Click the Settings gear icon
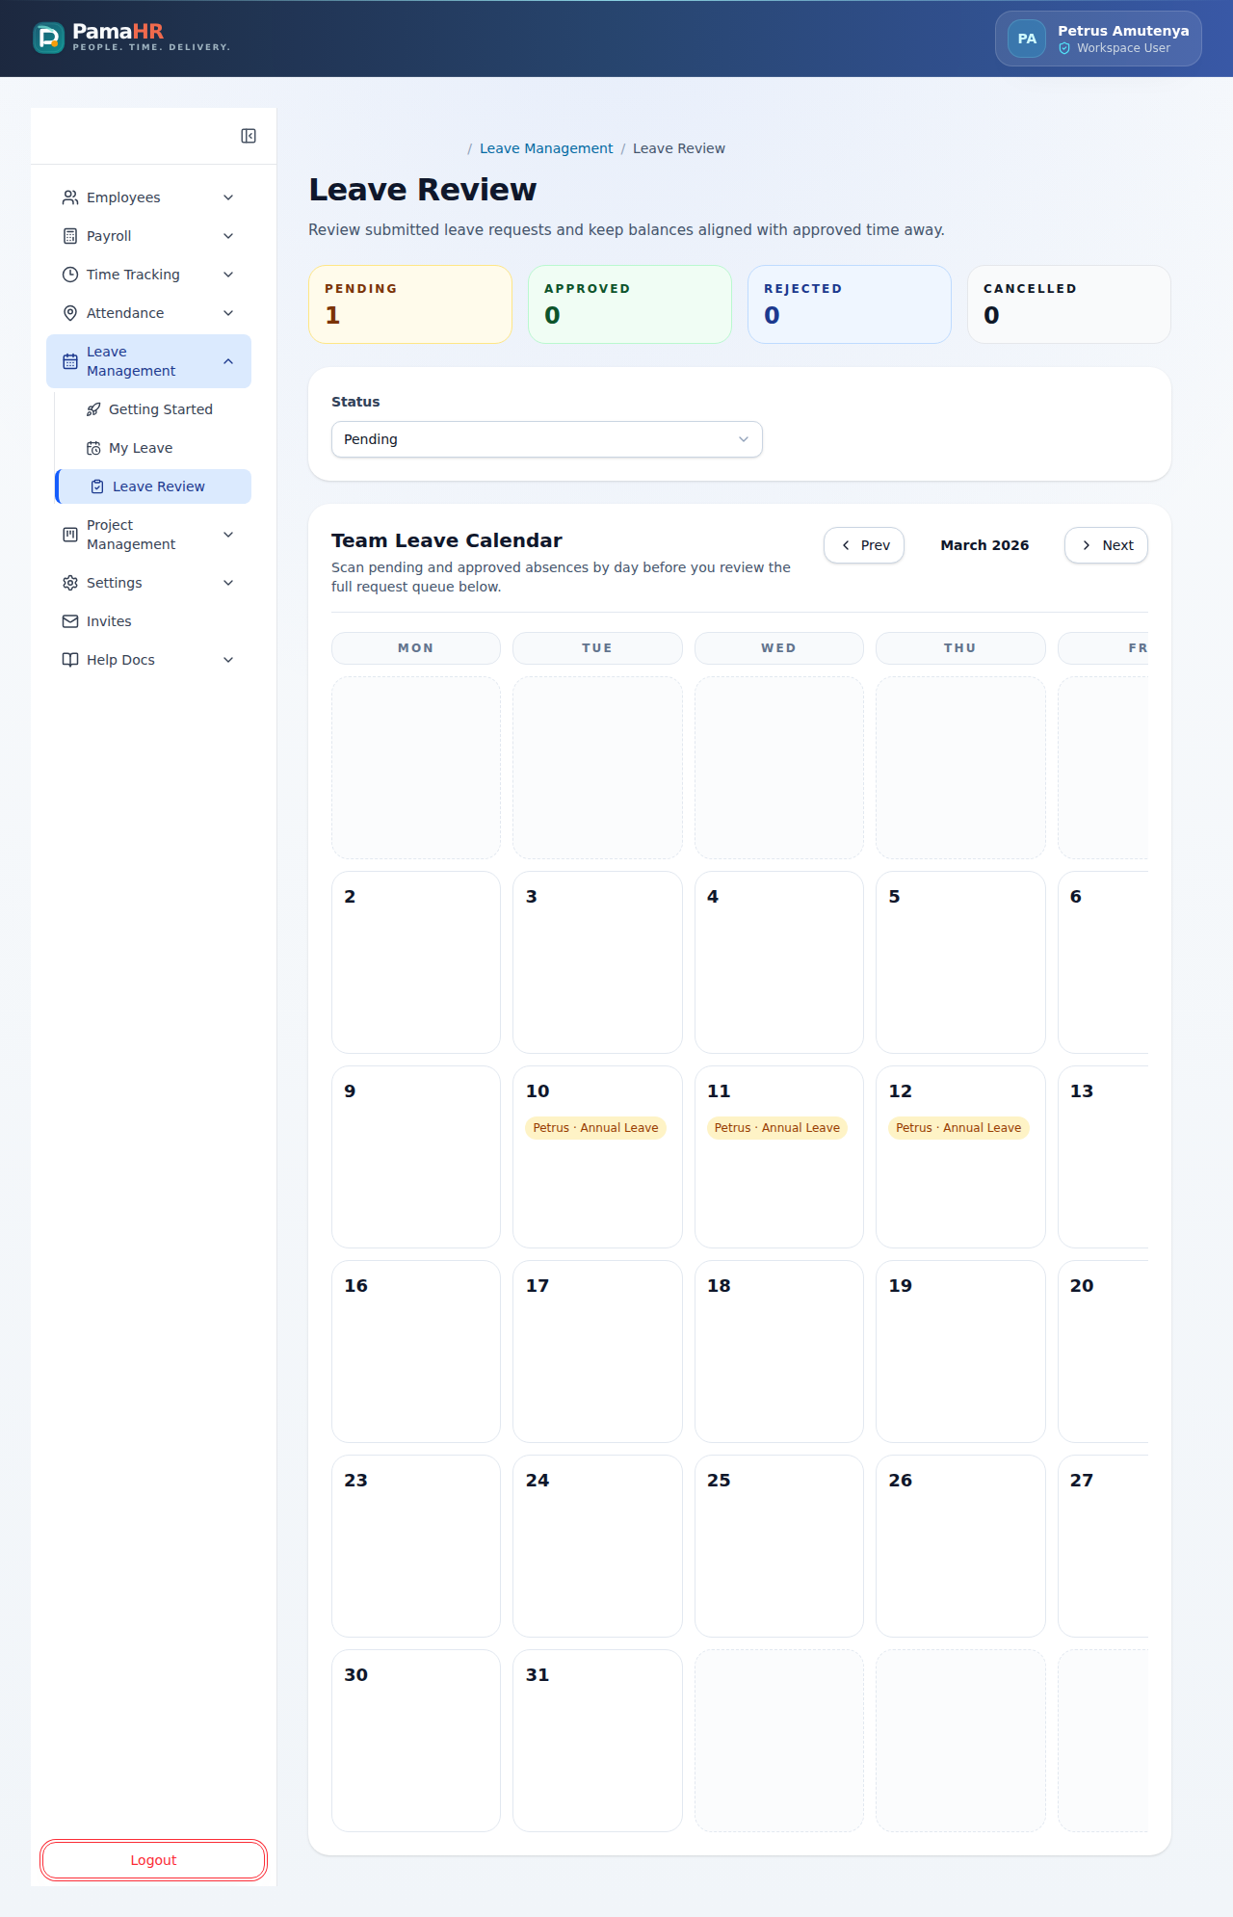The height and width of the screenshot is (1917, 1233). point(70,583)
